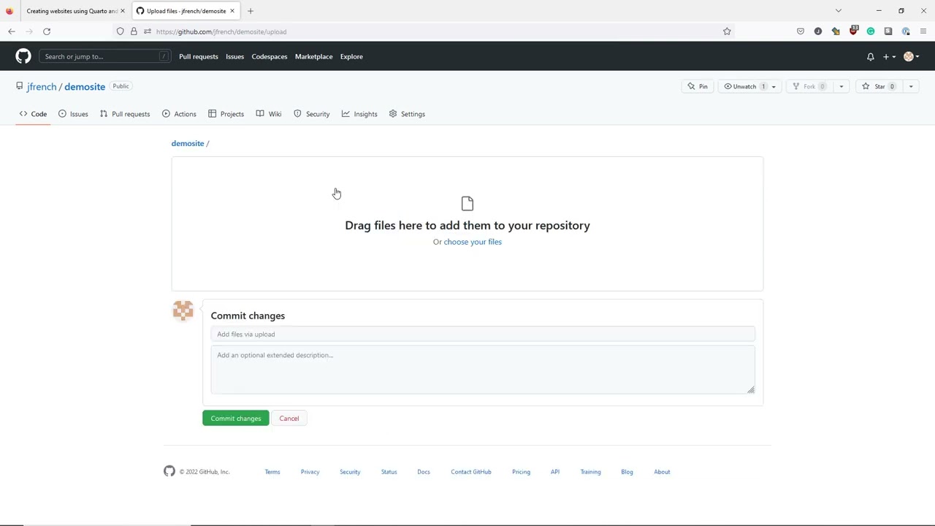Cancel the upload
Image resolution: width=935 pixels, height=526 pixels.
(289, 419)
